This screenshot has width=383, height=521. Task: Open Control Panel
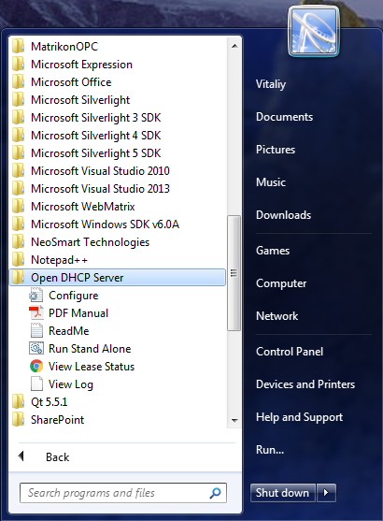click(290, 352)
